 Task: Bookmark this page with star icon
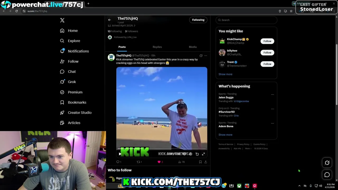click(291, 11)
